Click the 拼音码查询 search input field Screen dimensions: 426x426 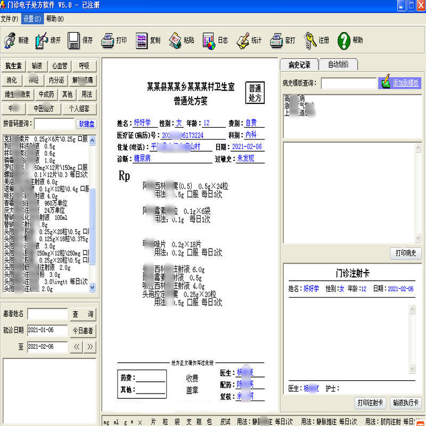click(x=54, y=124)
